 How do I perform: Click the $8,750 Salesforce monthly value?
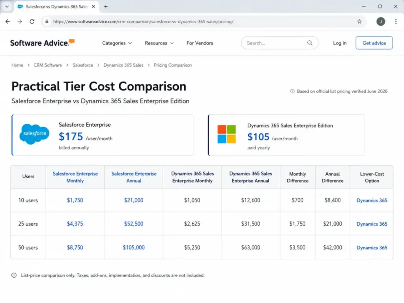pyautogui.click(x=75, y=247)
